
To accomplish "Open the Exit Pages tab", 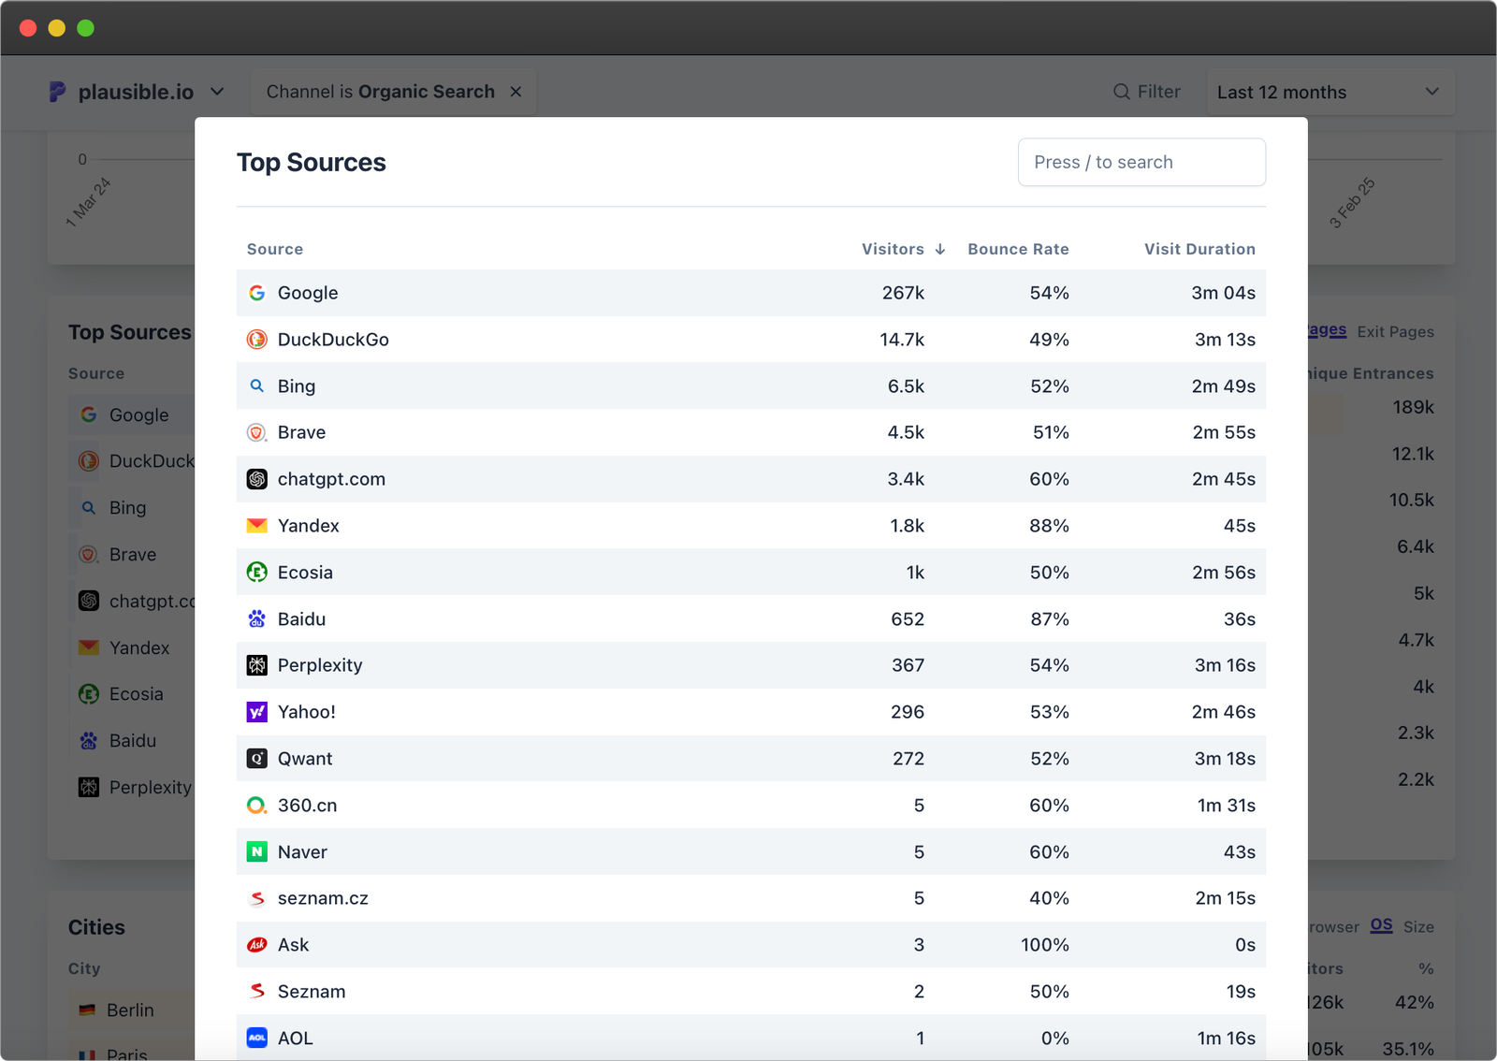I will (1395, 331).
